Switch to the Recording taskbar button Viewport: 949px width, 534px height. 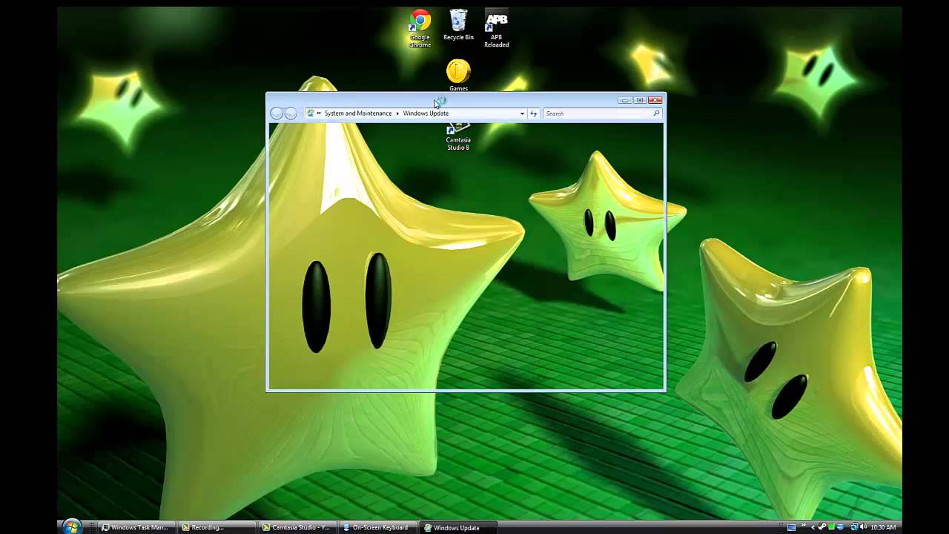(x=216, y=527)
